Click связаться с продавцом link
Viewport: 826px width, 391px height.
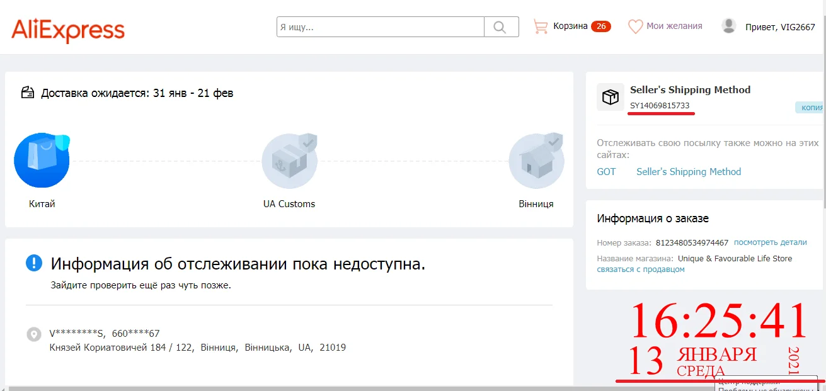[641, 269]
